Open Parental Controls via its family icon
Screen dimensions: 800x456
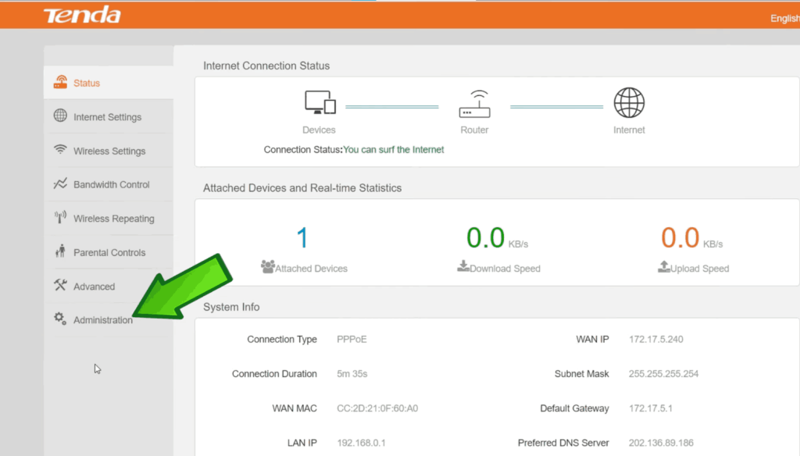point(60,251)
